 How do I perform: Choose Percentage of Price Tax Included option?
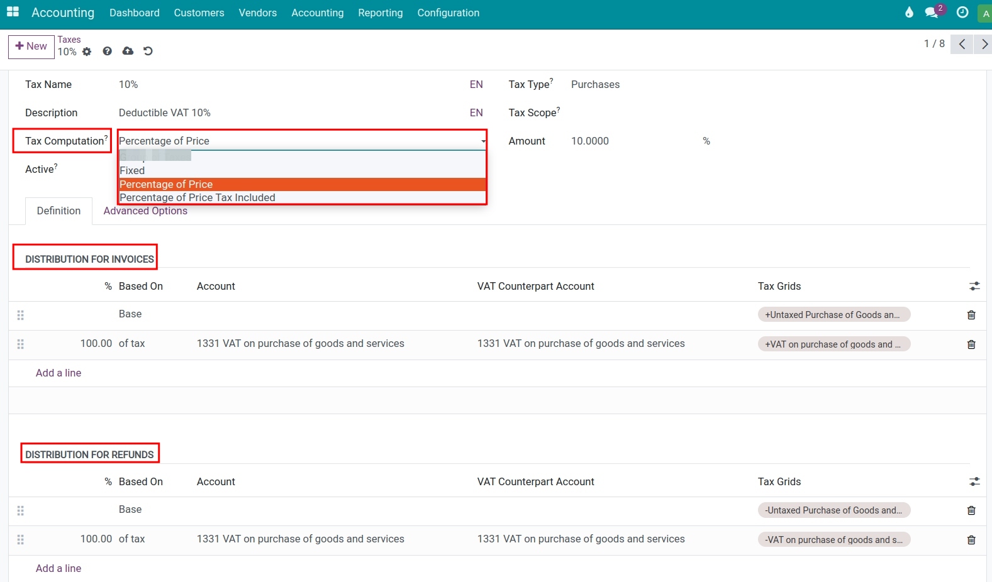198,197
